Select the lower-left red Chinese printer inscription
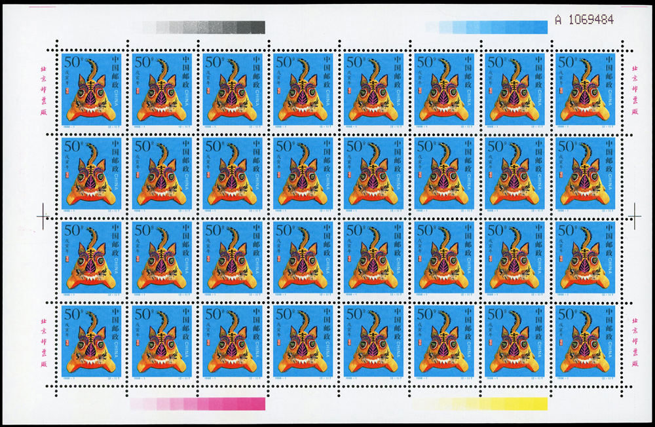This screenshot has width=655, height=427. coord(44,342)
